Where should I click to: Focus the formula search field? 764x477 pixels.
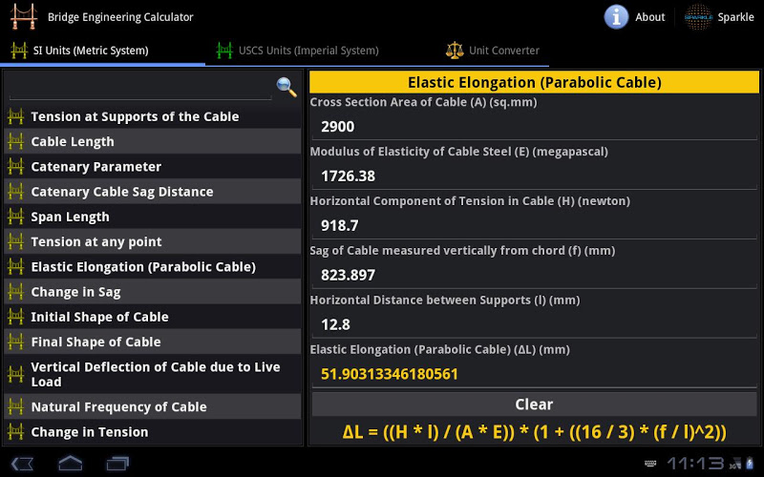click(140, 89)
